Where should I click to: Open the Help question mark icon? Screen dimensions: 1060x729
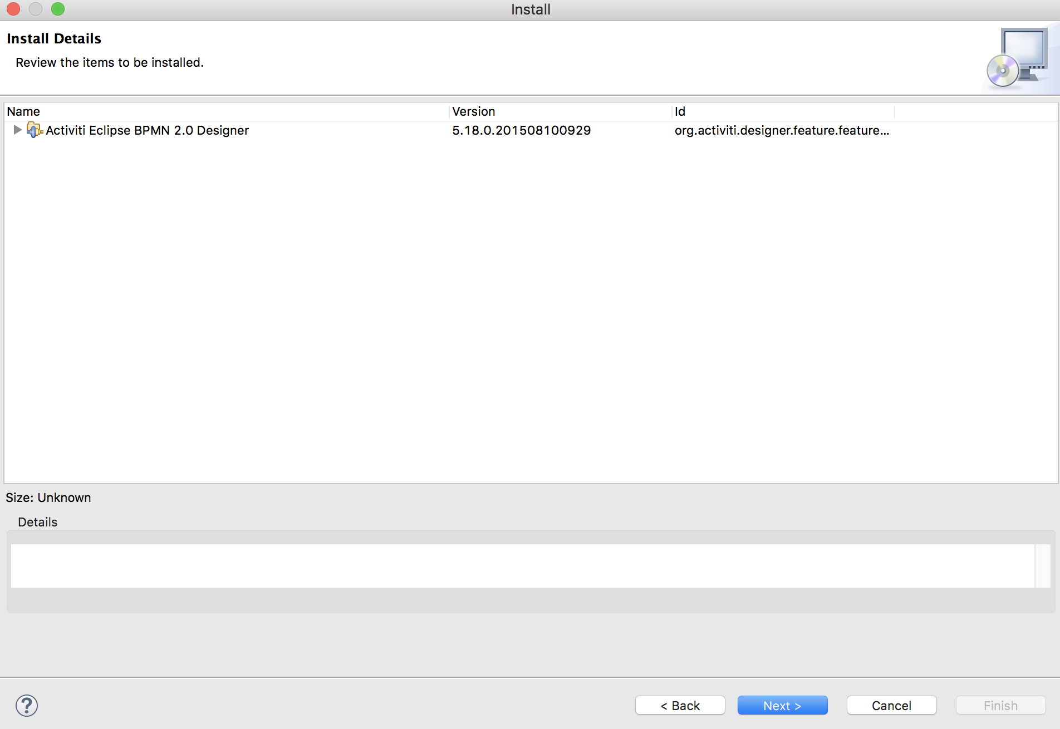pyautogui.click(x=27, y=706)
